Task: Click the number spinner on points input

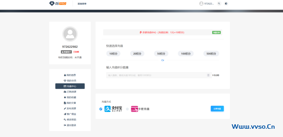Action: (208, 75)
